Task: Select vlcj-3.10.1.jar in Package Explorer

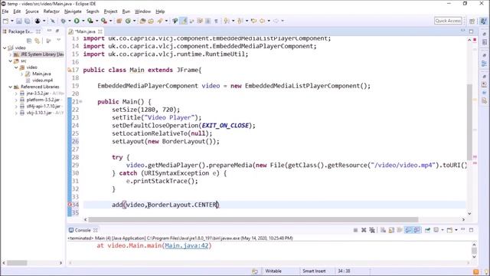Action: click(39, 113)
